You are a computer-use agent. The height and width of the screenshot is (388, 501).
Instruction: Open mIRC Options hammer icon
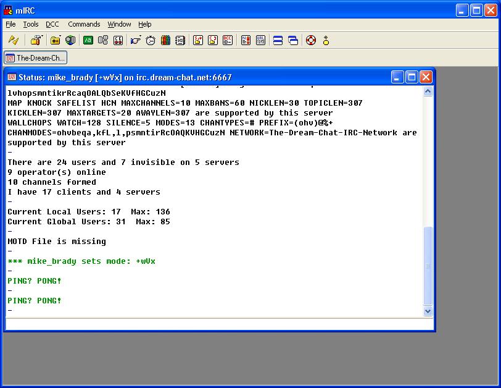(x=35, y=40)
